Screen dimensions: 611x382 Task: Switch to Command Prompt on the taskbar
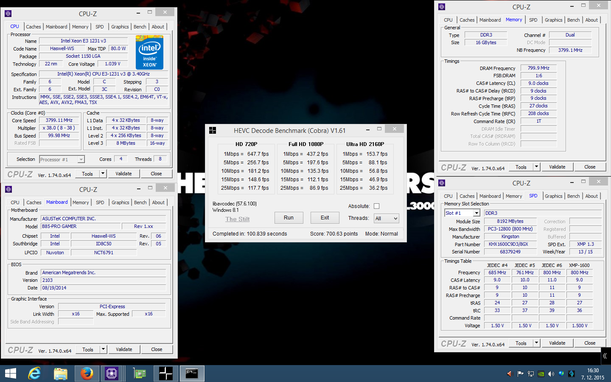[x=192, y=374]
